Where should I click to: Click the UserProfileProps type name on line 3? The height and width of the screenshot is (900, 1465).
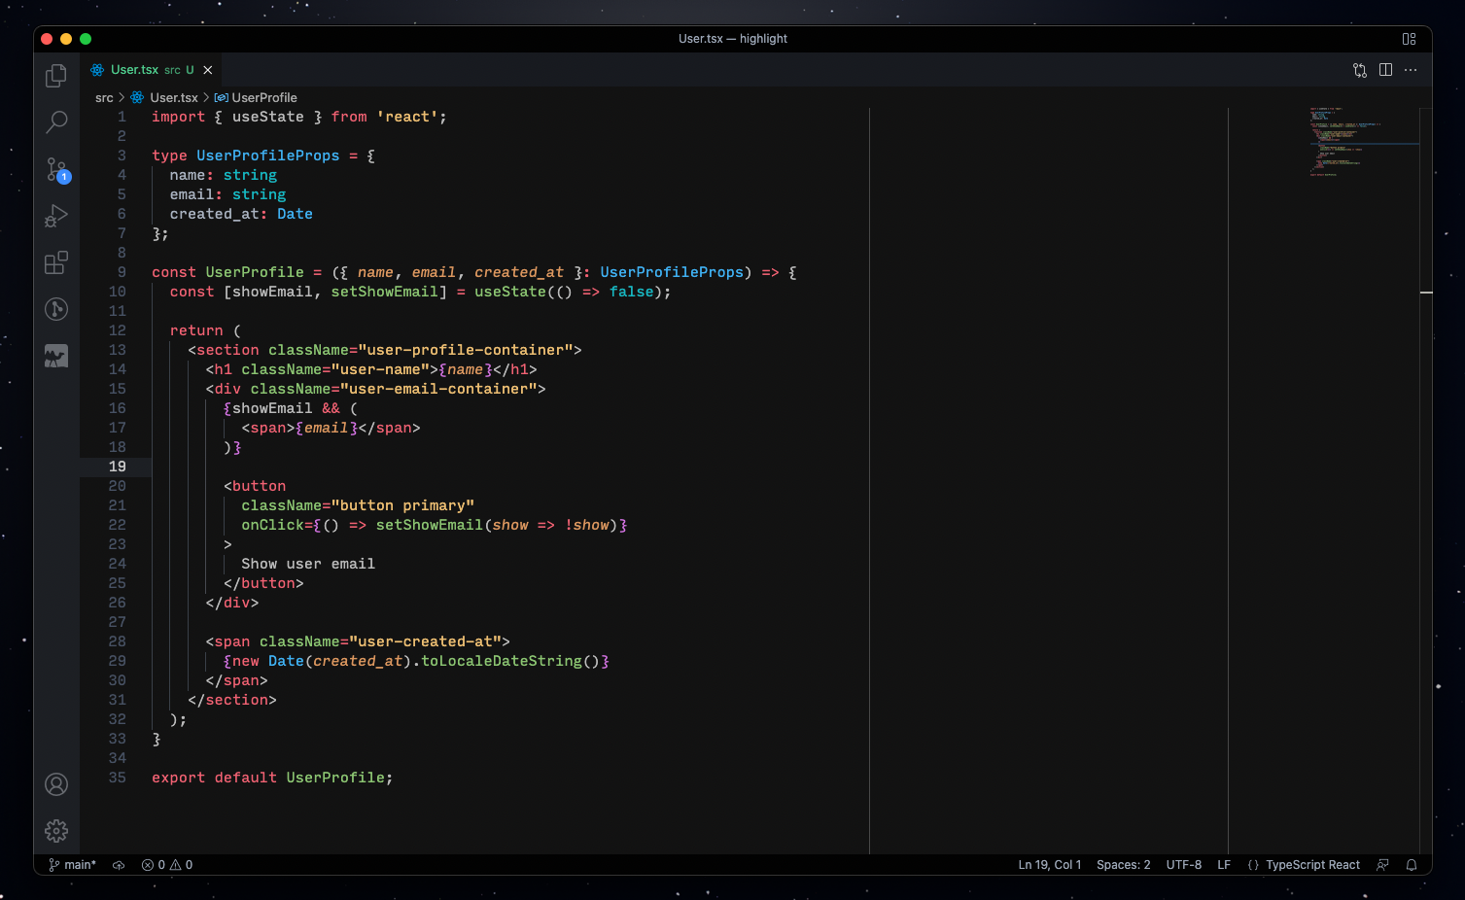pyautogui.click(x=268, y=156)
